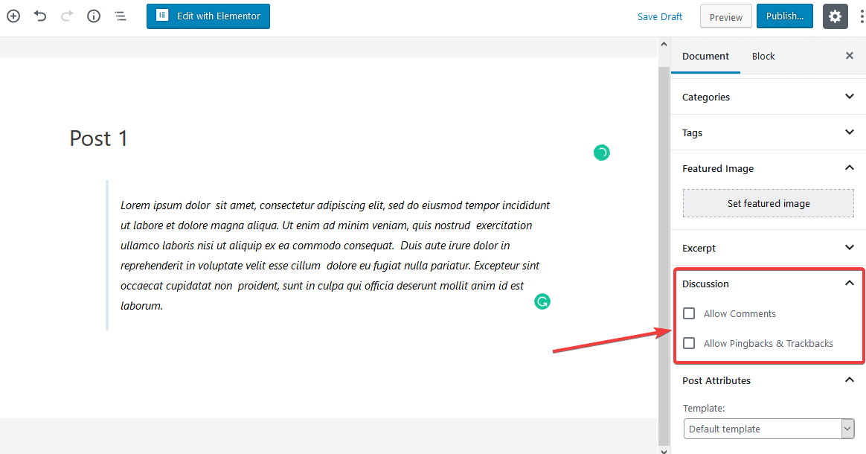
Task: Click Edit with Elementor button
Action: [x=208, y=16]
